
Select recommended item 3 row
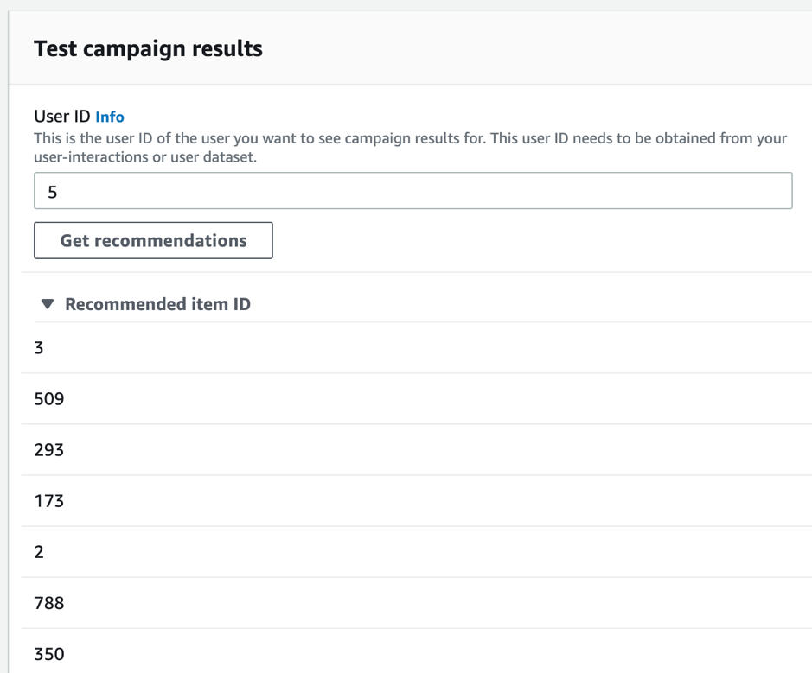pyautogui.click(x=39, y=347)
